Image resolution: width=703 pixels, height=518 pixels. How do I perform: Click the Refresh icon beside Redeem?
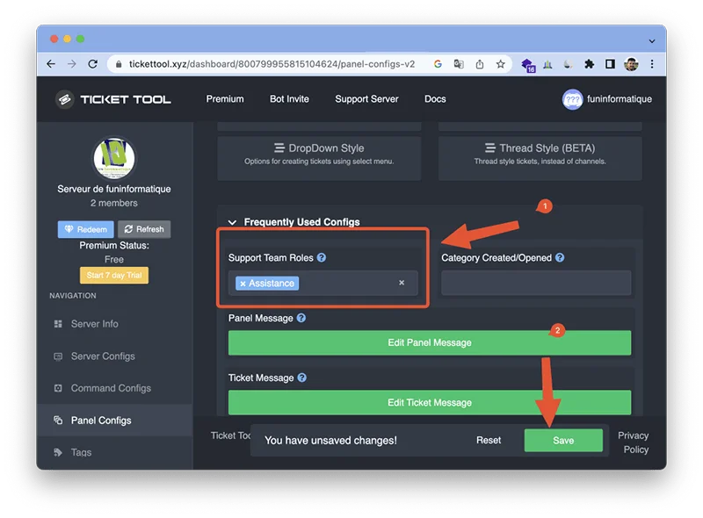pyautogui.click(x=128, y=229)
